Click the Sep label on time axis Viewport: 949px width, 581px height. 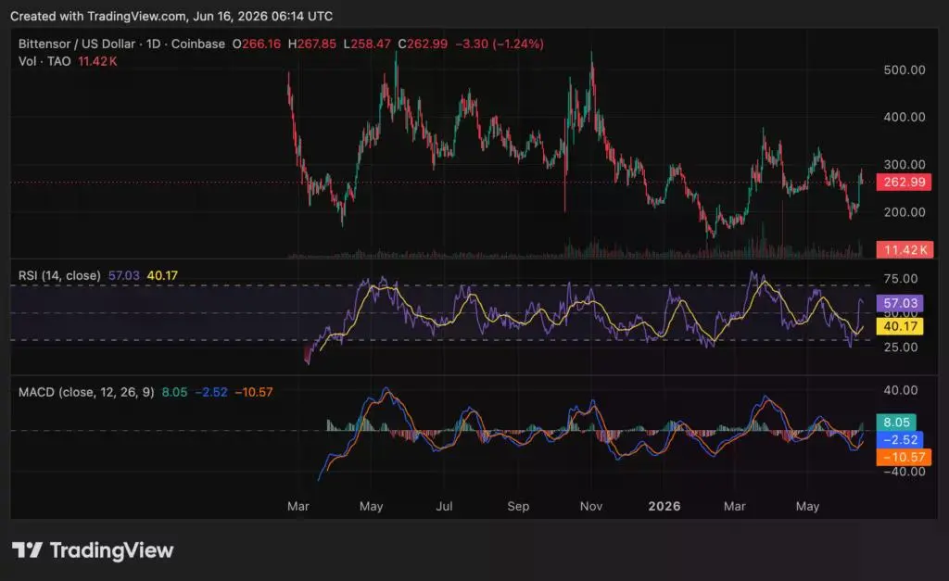tap(518, 507)
